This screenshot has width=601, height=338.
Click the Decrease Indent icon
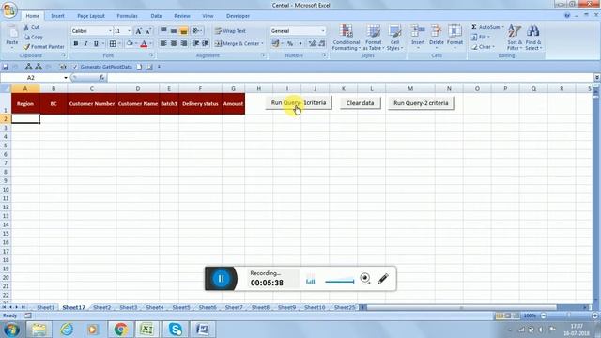tap(195, 44)
